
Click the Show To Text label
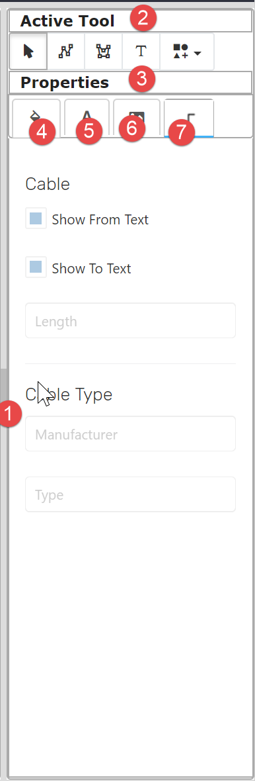[91, 269]
